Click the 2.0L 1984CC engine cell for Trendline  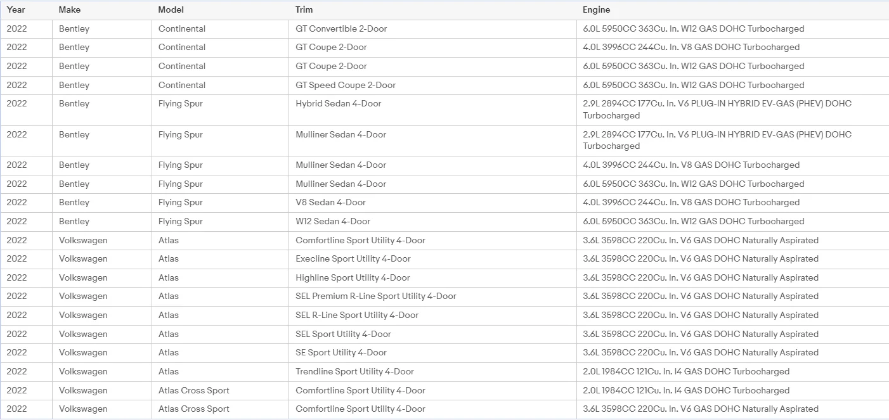(732, 372)
